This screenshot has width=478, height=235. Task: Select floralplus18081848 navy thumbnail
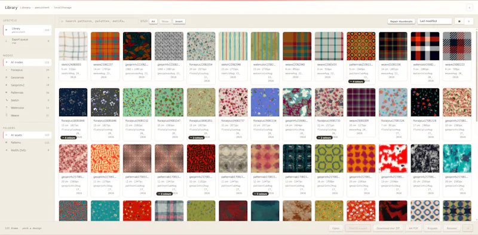pos(73,102)
